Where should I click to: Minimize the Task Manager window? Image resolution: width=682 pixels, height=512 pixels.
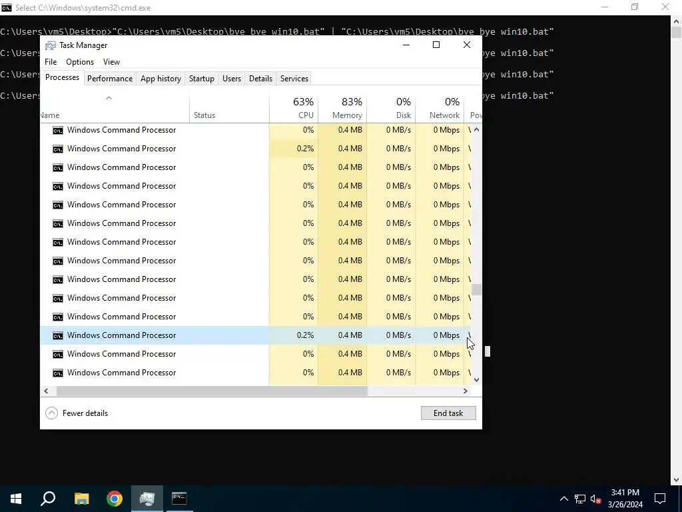point(406,45)
